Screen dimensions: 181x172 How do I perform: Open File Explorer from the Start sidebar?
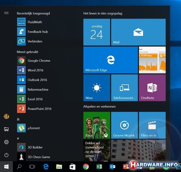click(6, 129)
